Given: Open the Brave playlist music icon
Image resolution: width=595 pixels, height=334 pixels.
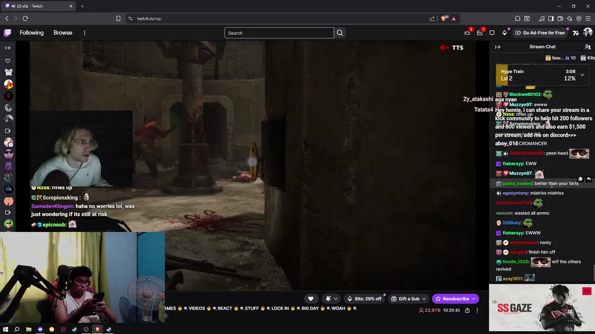Looking at the screenshot, I should point(542,19).
